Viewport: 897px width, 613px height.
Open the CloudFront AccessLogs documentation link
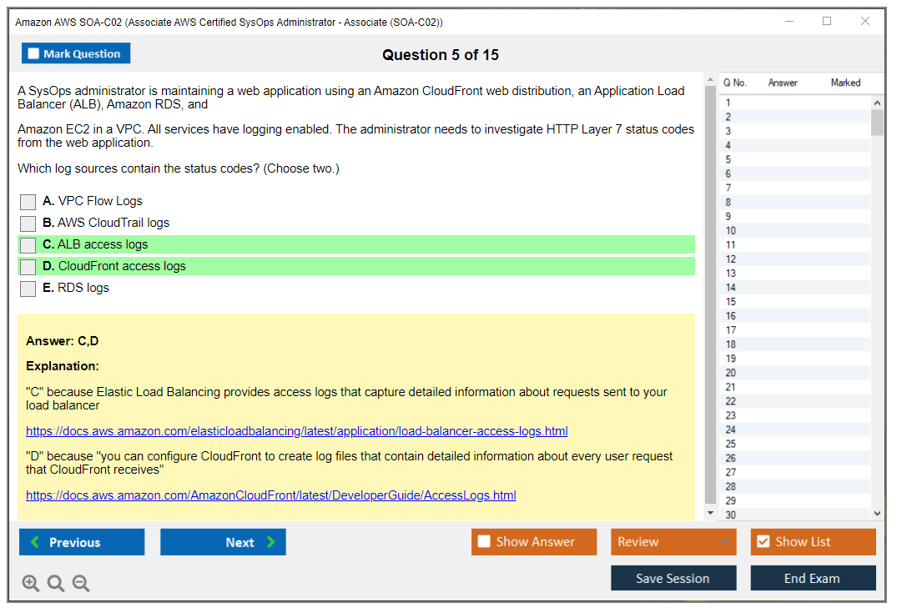click(x=270, y=495)
